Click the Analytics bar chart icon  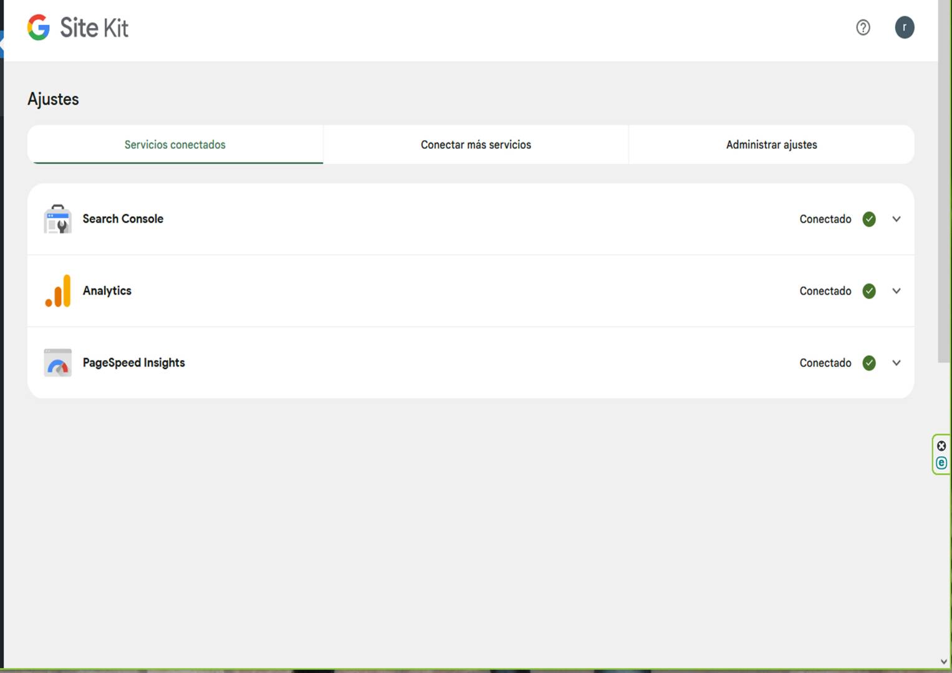coord(58,291)
